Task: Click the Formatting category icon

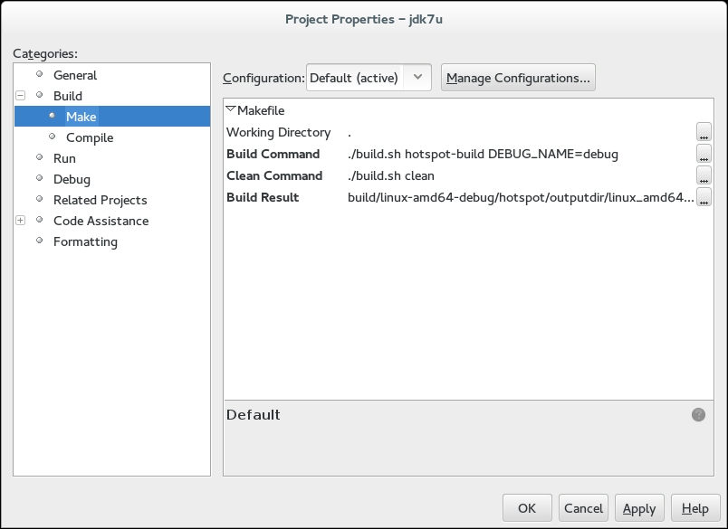Action: [38, 241]
